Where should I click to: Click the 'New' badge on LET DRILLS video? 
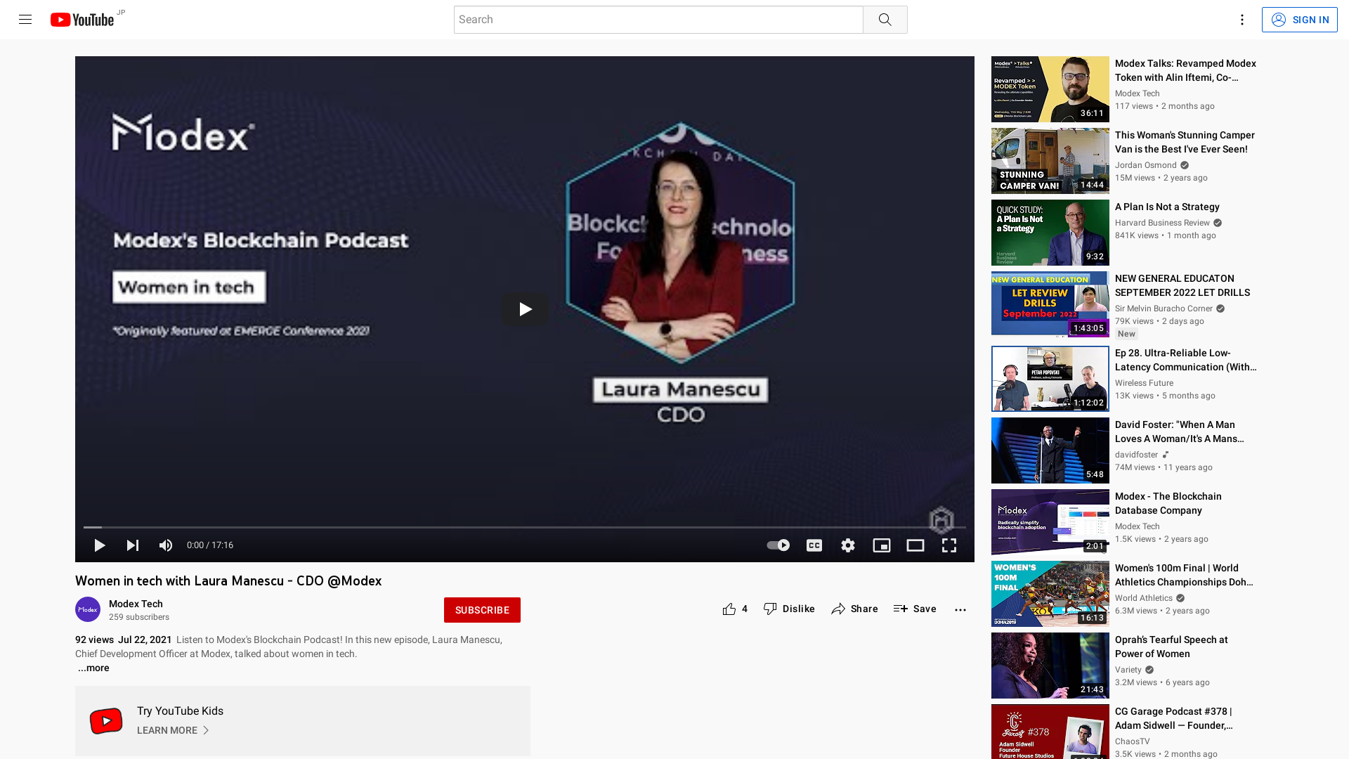click(1126, 335)
